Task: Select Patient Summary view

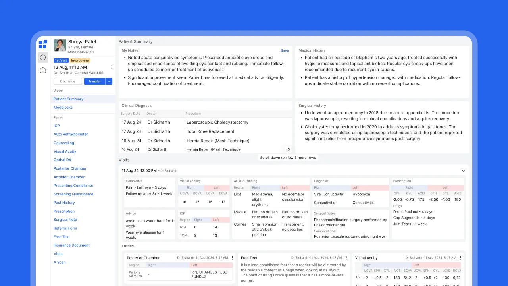Action: (69, 99)
